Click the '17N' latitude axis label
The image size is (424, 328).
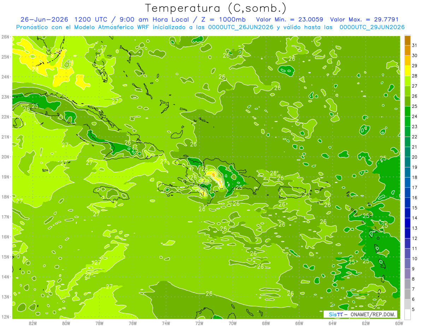coord(5,217)
